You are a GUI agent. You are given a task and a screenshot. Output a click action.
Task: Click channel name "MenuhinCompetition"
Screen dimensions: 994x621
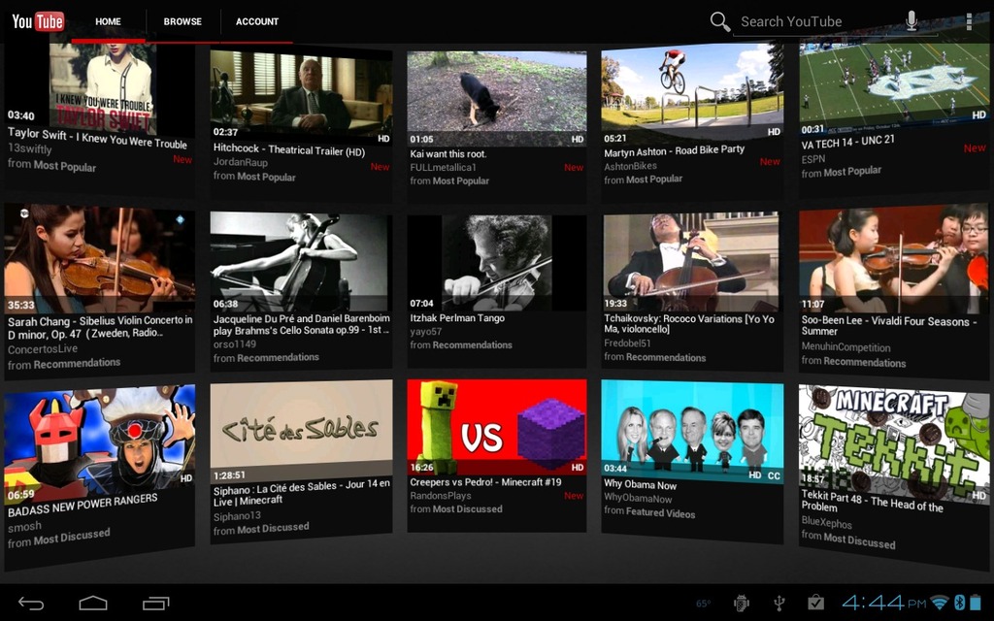[845, 346]
